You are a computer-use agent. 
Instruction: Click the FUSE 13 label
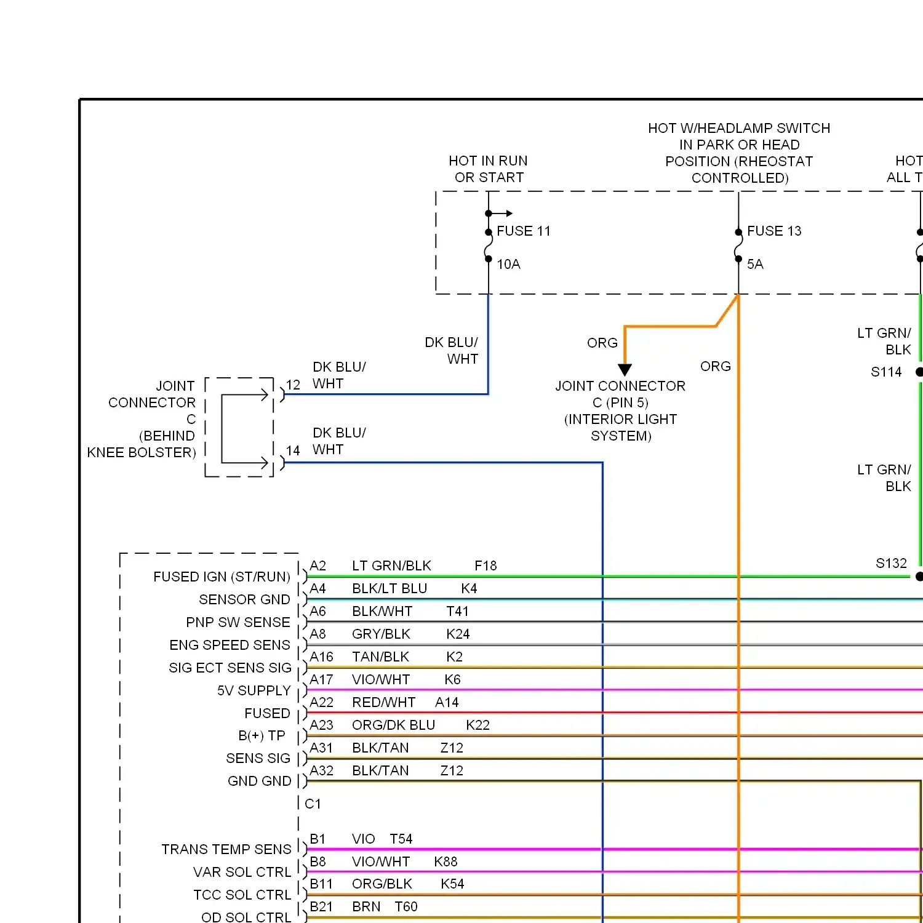coord(774,231)
